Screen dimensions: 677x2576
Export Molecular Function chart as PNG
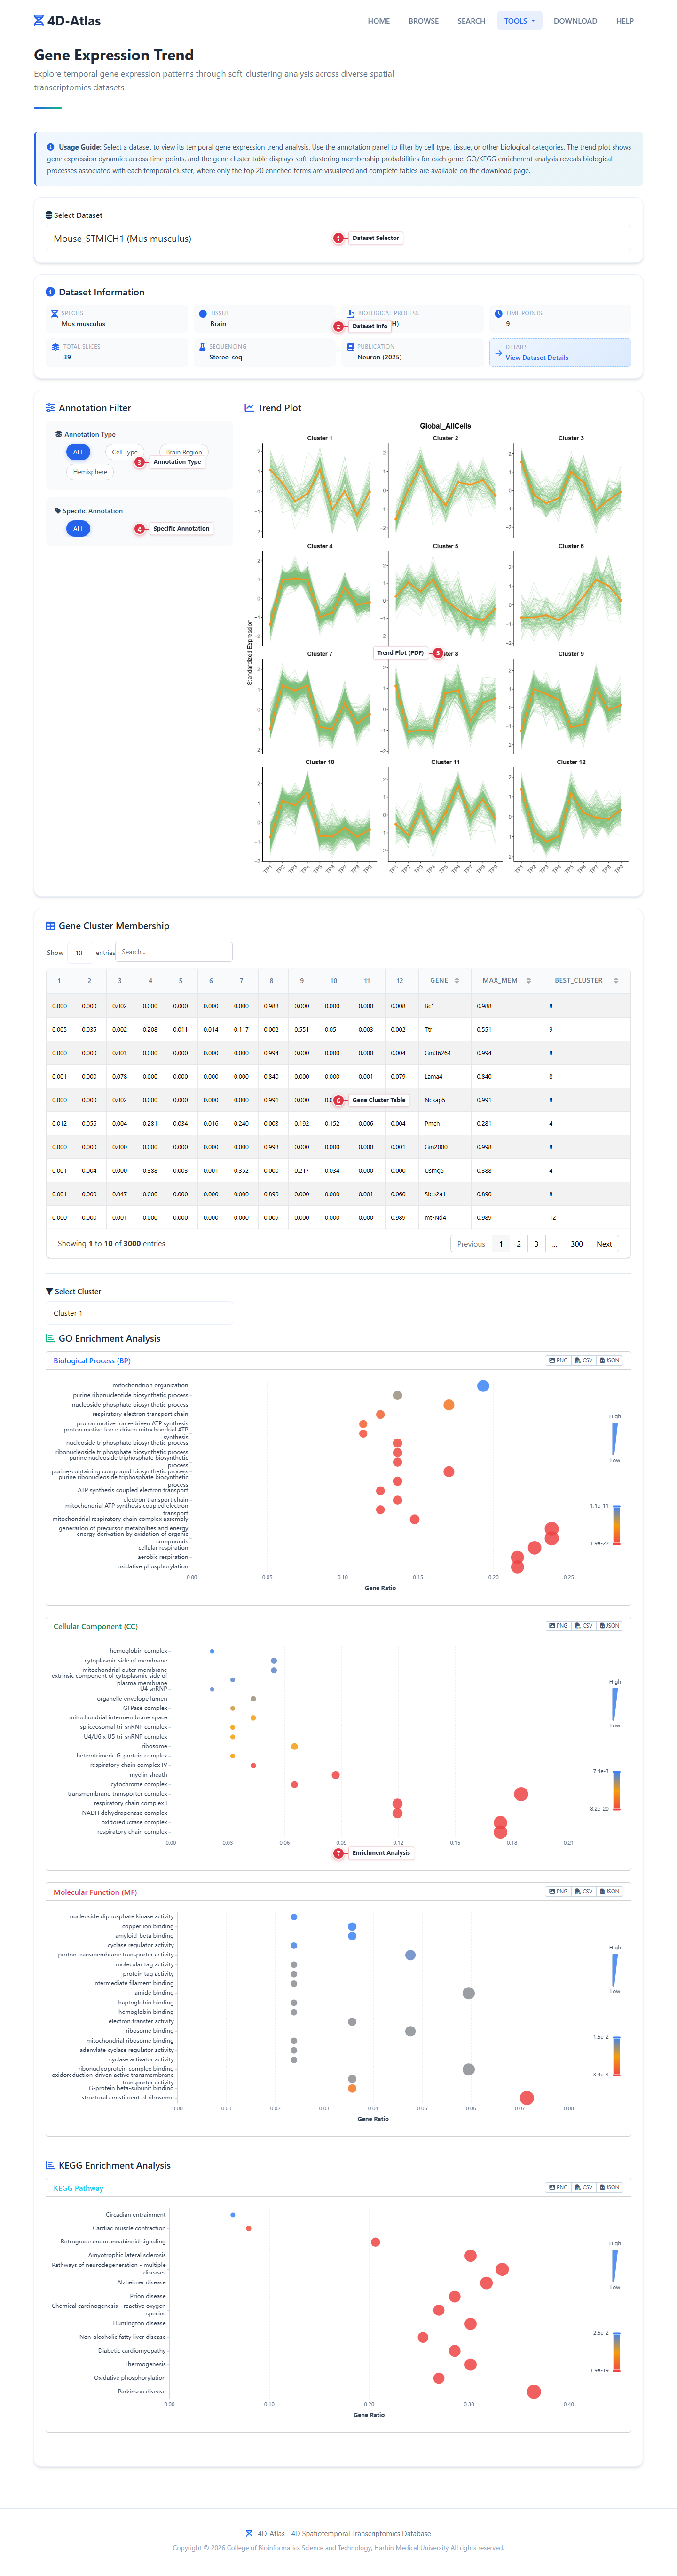(558, 1892)
